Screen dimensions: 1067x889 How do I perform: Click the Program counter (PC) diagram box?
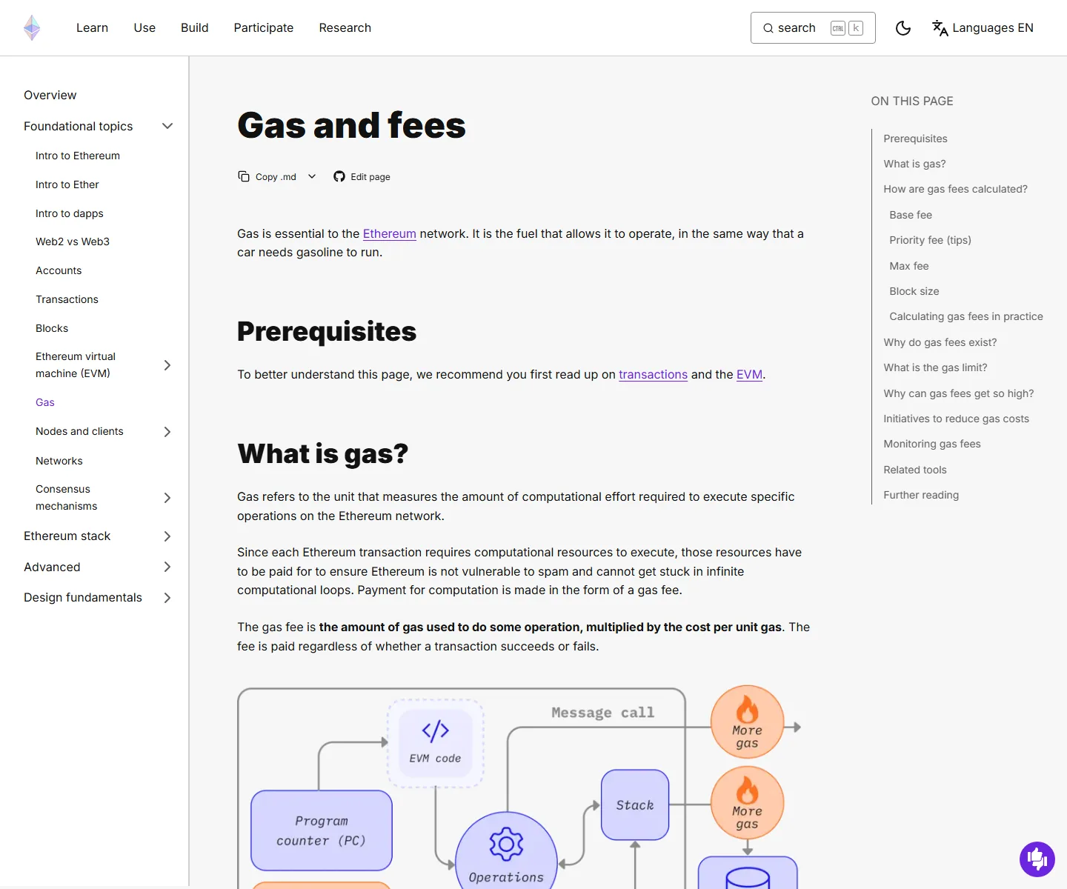coord(322,830)
